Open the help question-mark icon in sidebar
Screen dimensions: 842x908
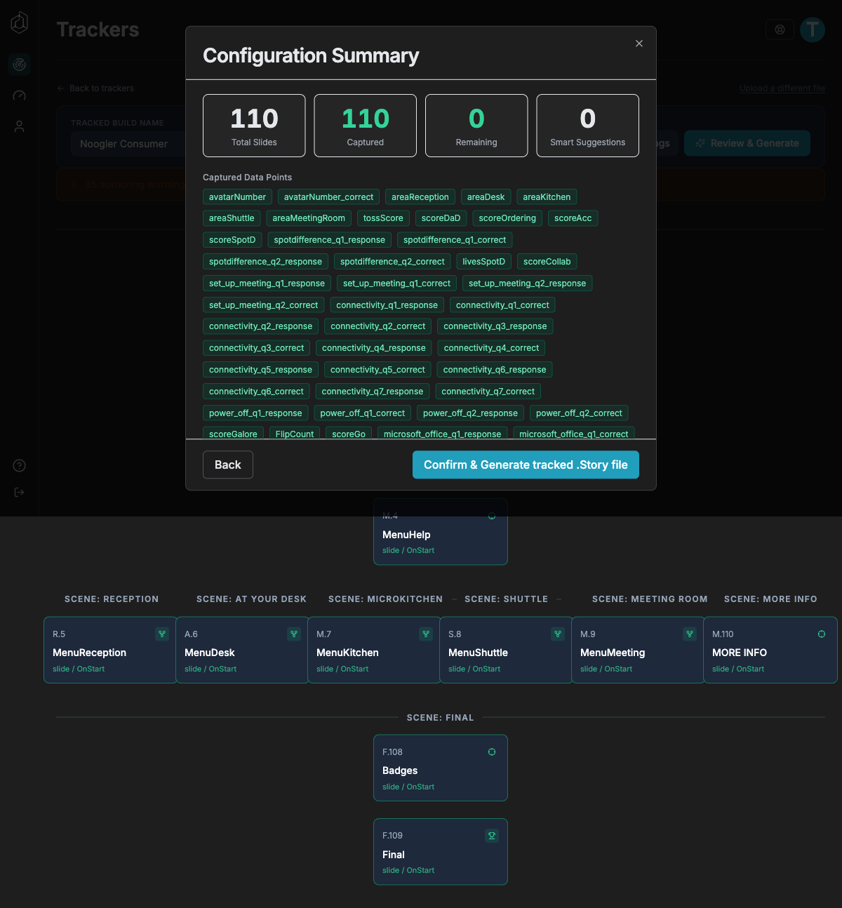point(20,465)
